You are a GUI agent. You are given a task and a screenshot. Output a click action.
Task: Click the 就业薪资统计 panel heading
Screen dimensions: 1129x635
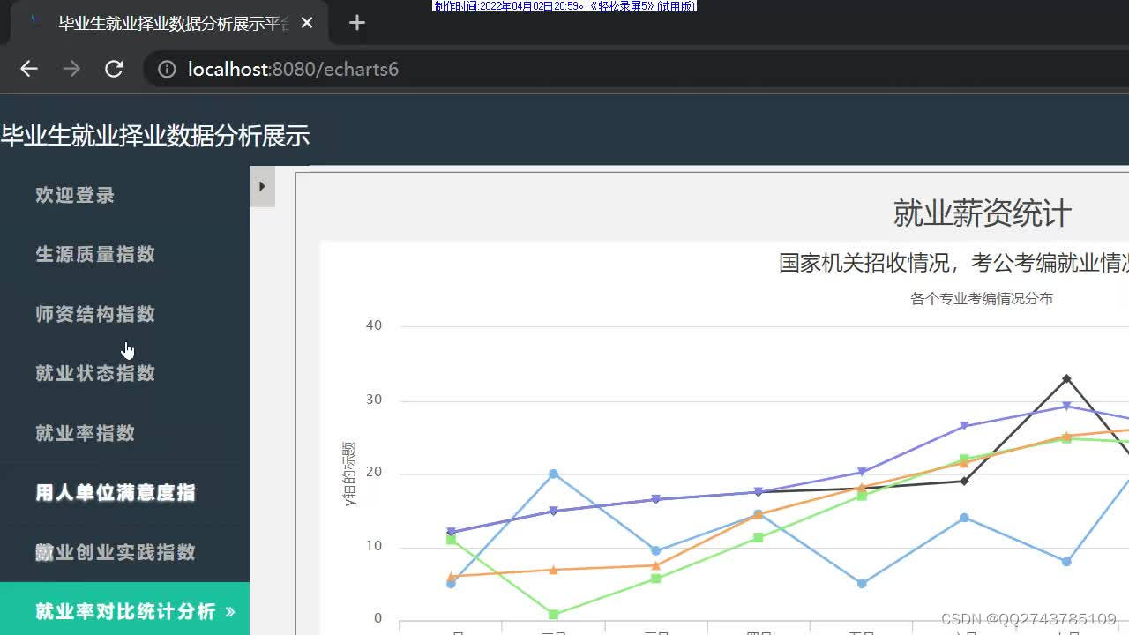983,213
